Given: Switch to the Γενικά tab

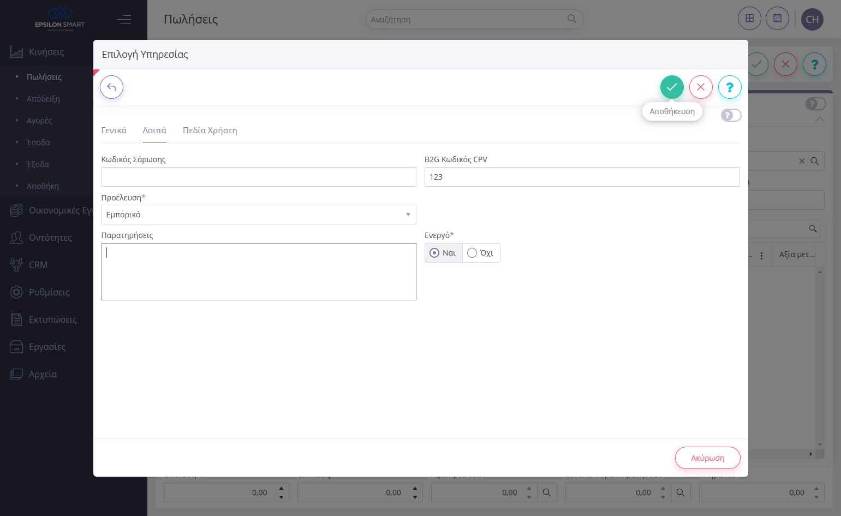Looking at the screenshot, I should pos(114,131).
